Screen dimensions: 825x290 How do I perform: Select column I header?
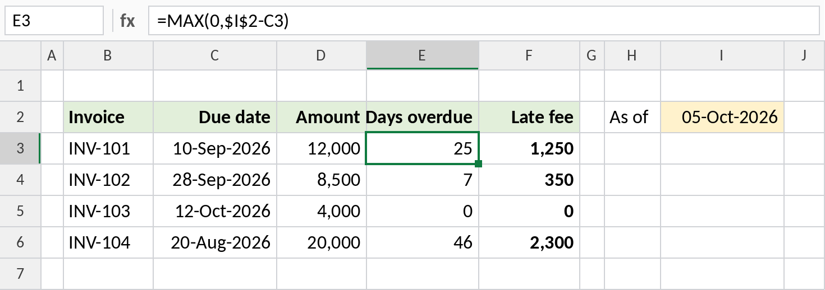[x=722, y=55]
